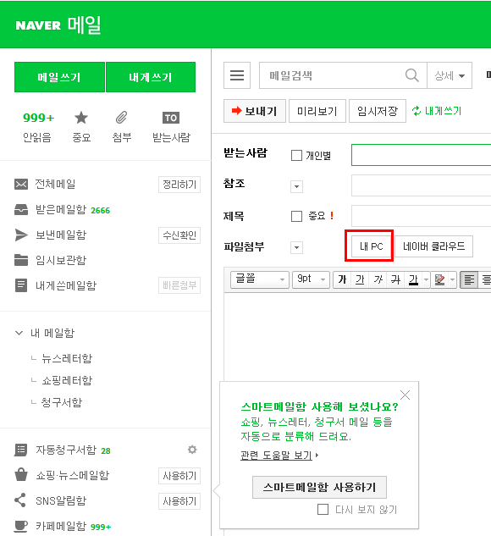The height and width of the screenshot is (536, 491).
Task: Apply text highlight color button
Action: pyautogui.click(x=439, y=280)
